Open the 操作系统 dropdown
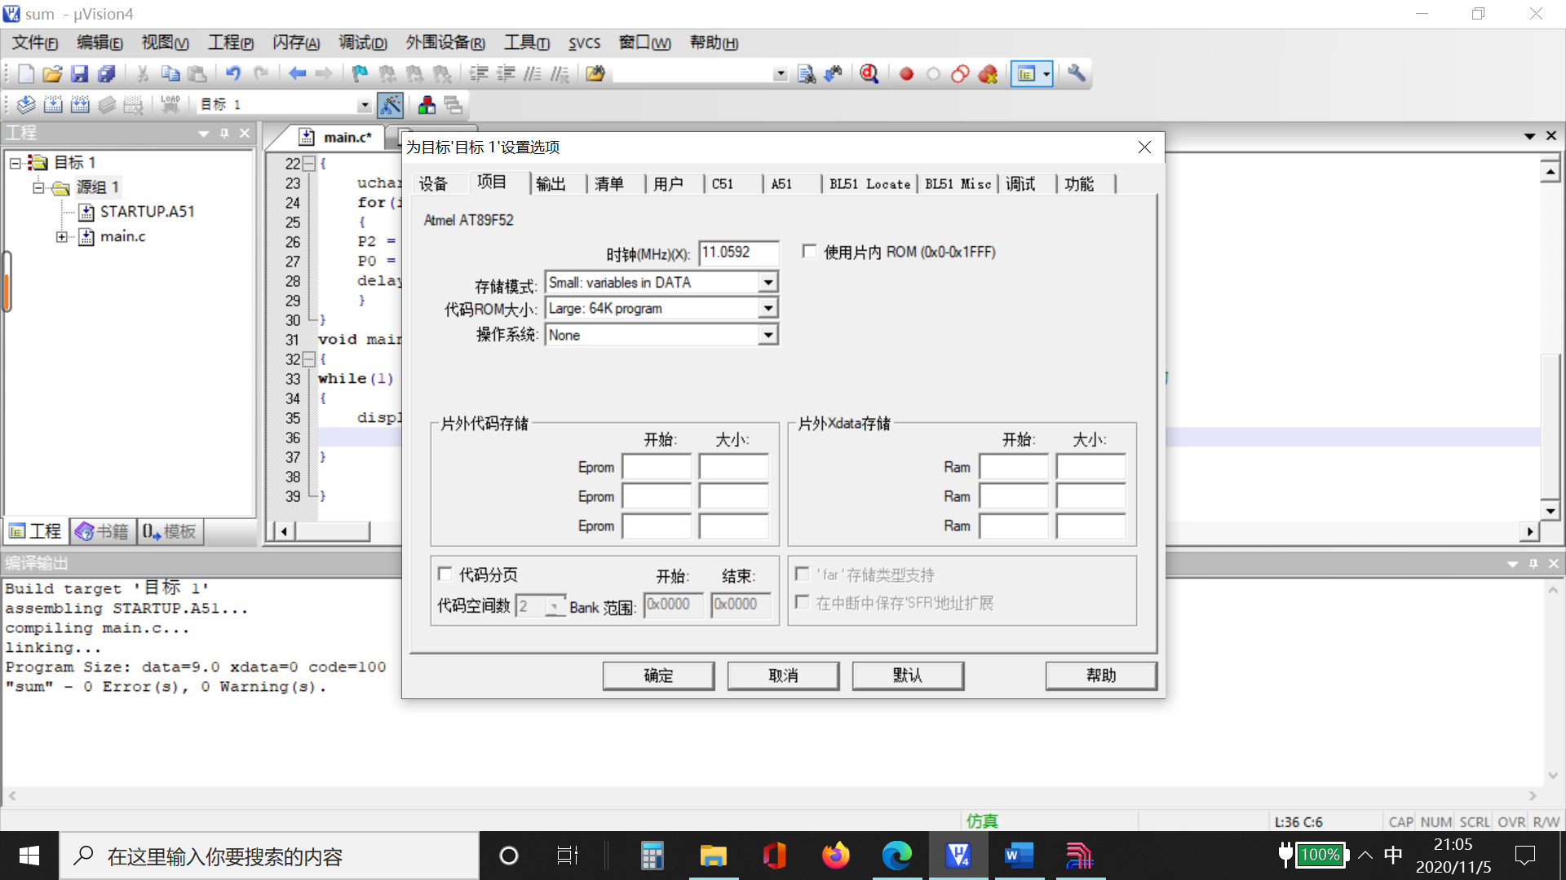The width and height of the screenshot is (1566, 880). click(x=768, y=335)
